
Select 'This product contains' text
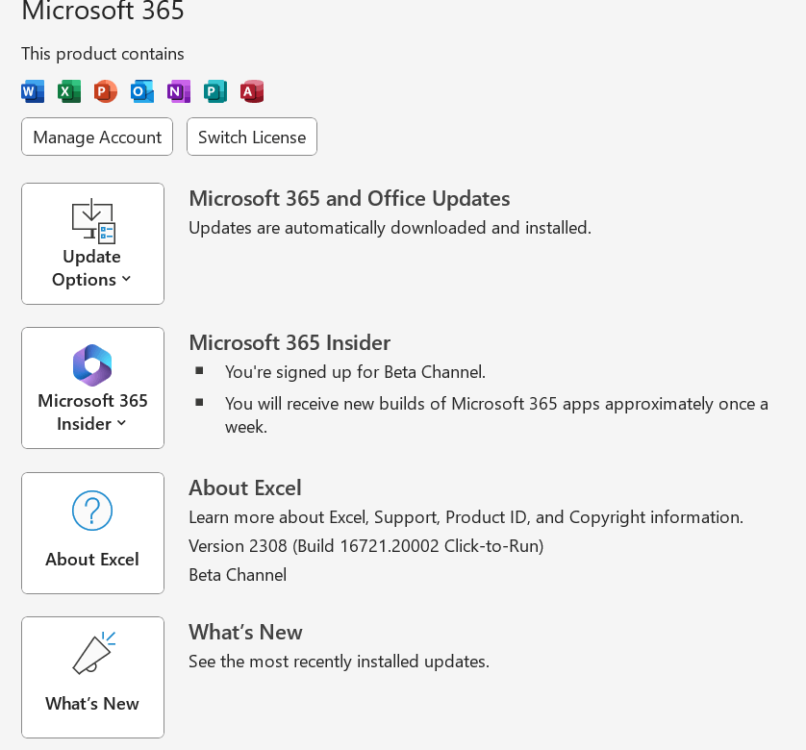103,54
